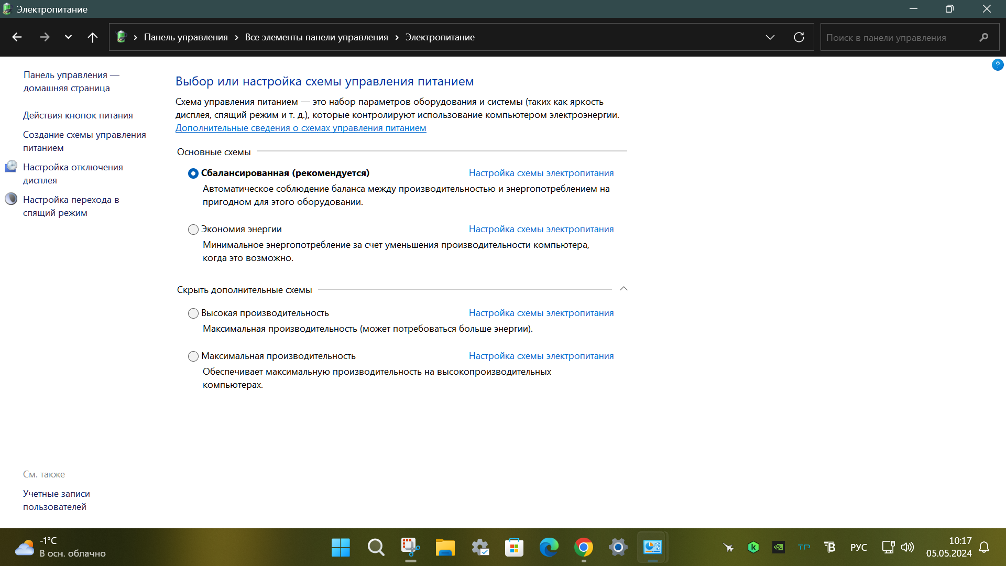
Task: Collapse the Скрыть дополнительные схемы section
Action: (624, 289)
